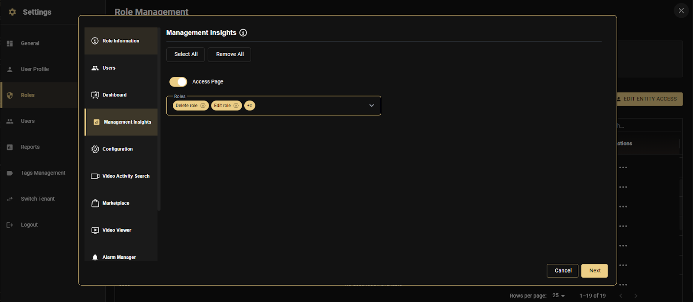The image size is (693, 302).
Task: Click the Alarm Manager bell icon
Action: coord(95,257)
